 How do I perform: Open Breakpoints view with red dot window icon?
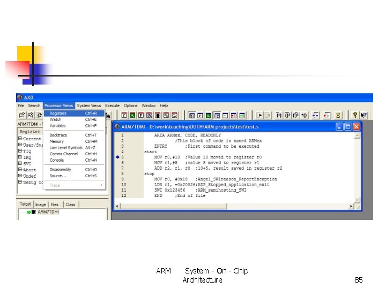[234, 115]
